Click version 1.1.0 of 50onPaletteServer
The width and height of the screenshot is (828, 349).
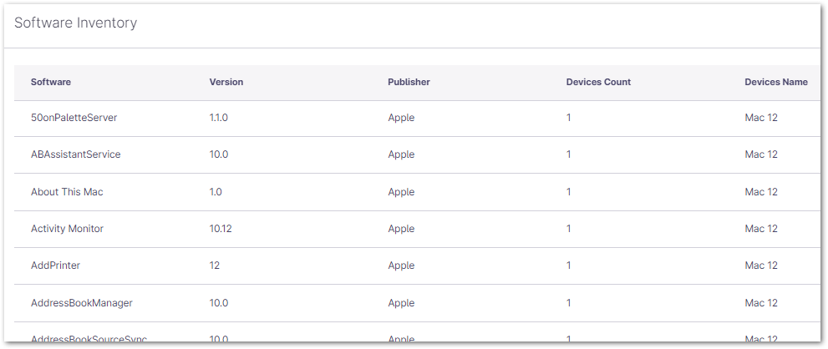click(x=218, y=118)
